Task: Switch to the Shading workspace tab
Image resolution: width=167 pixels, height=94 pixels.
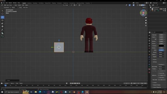Action: [54, 3]
